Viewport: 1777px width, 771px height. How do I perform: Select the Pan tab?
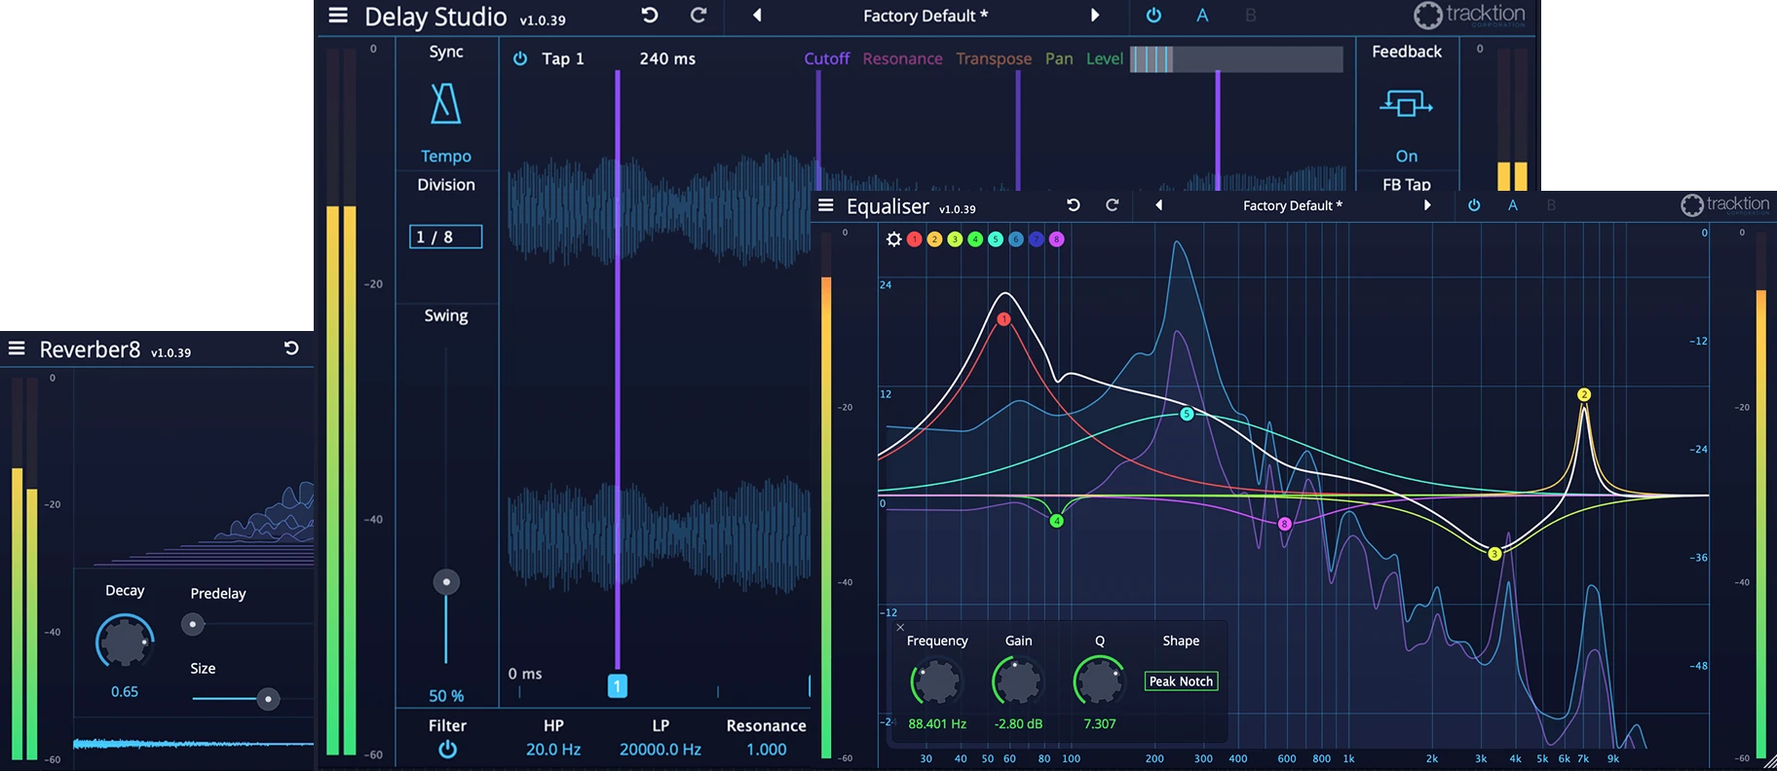coord(1059,58)
